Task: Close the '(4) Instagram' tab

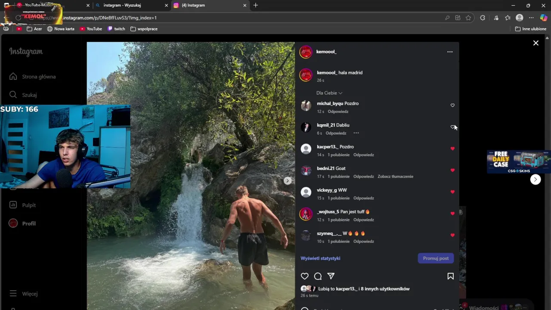Action: (x=245, y=5)
